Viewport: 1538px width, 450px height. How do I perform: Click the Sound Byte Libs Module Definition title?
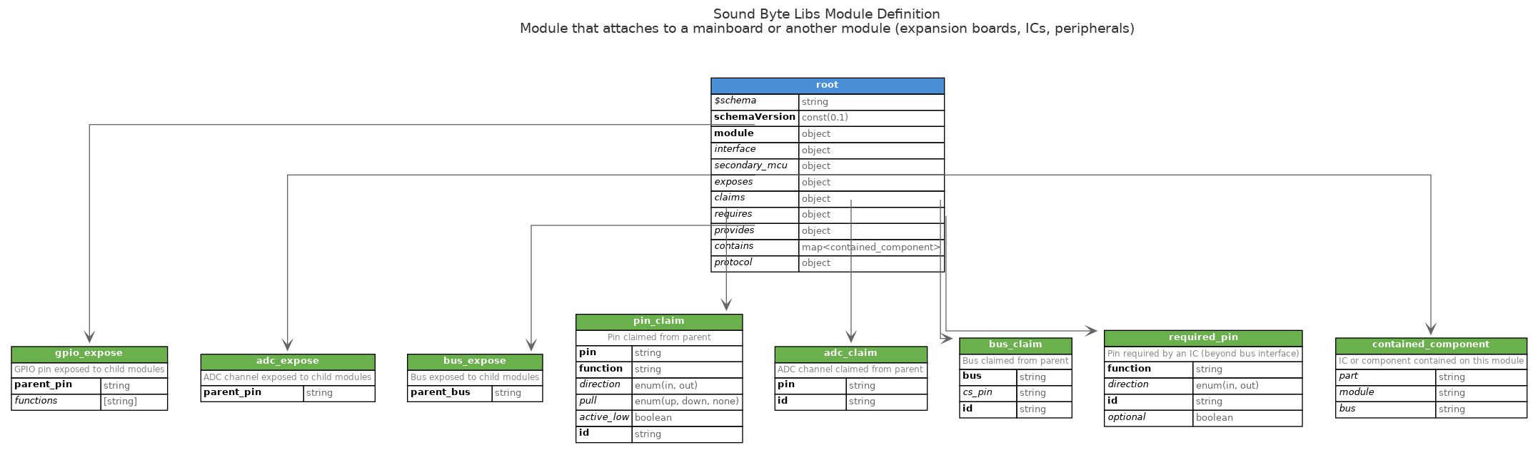[826, 14]
